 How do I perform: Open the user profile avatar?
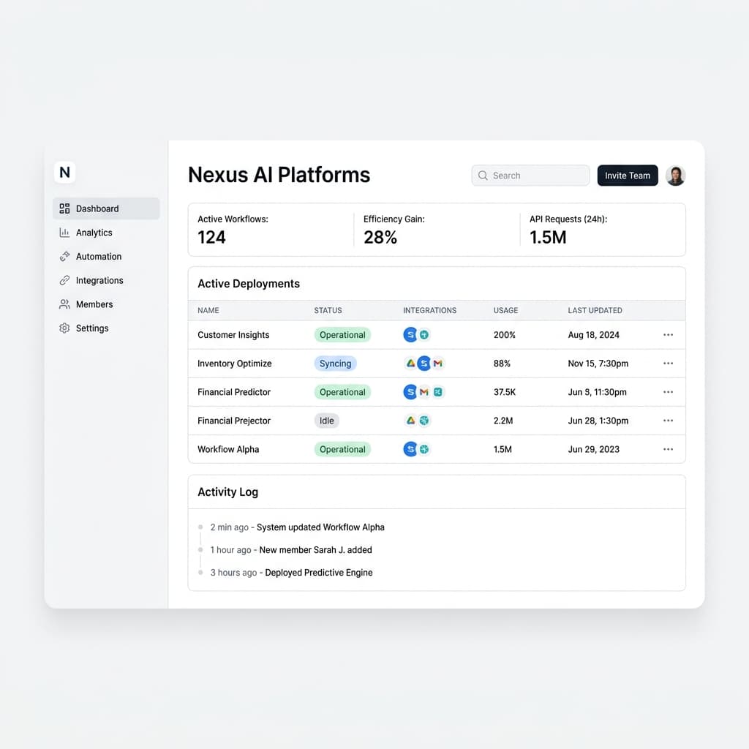tap(675, 176)
